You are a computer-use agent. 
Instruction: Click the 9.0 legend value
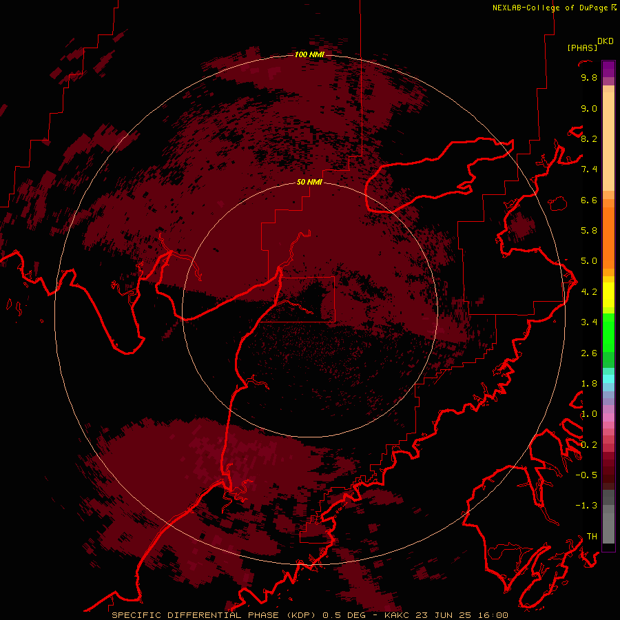pyautogui.click(x=589, y=108)
